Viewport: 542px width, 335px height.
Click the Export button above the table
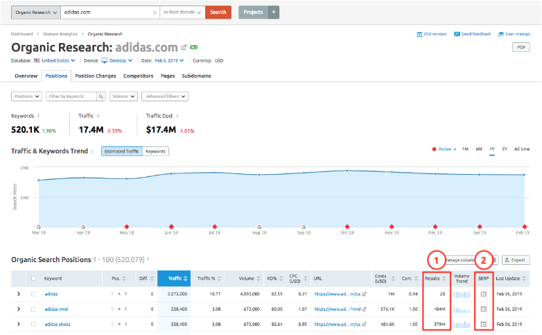pyautogui.click(x=516, y=260)
